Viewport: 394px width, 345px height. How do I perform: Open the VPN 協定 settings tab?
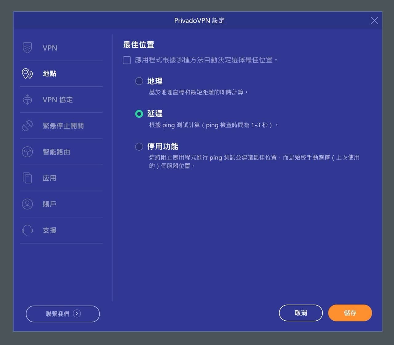pos(61,99)
